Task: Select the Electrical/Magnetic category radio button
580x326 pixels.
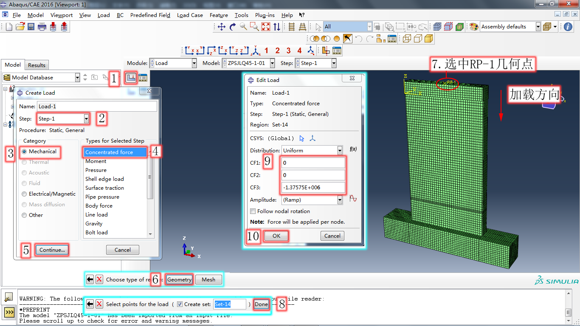Action: click(25, 194)
